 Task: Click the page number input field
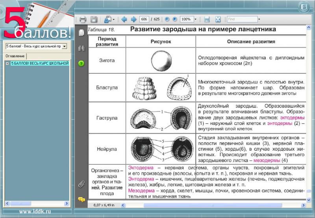tap(144, 19)
